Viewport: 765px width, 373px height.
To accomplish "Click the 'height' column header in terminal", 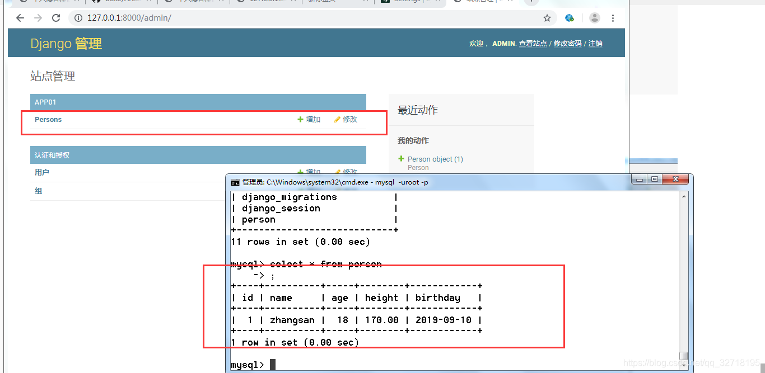I will tap(382, 298).
